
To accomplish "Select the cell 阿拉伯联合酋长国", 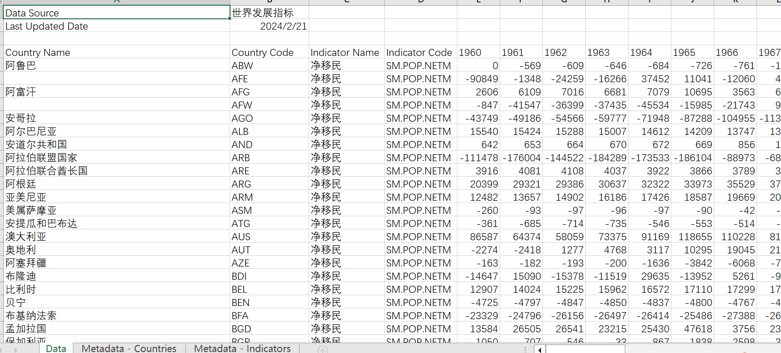I will click(117, 171).
